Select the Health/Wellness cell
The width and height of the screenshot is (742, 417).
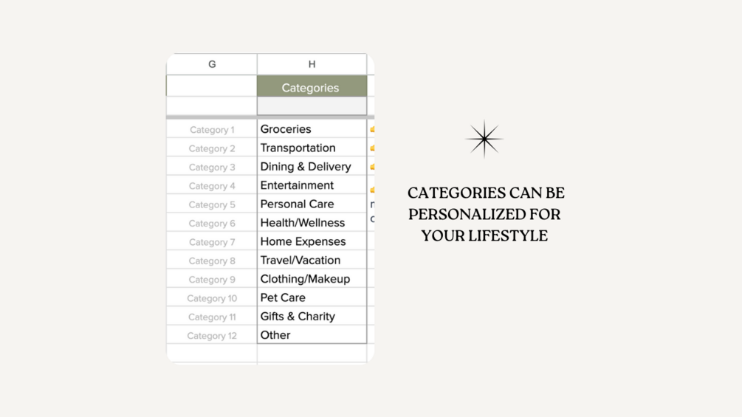(311, 223)
